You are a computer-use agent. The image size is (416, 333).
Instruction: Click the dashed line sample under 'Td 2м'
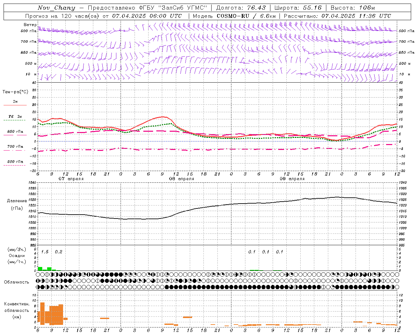point(14,120)
